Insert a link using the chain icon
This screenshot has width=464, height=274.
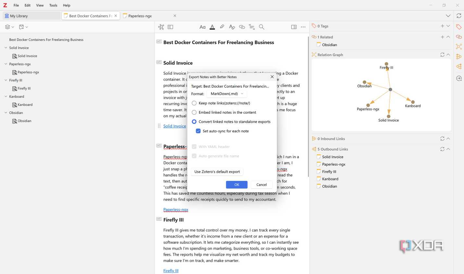(242, 27)
